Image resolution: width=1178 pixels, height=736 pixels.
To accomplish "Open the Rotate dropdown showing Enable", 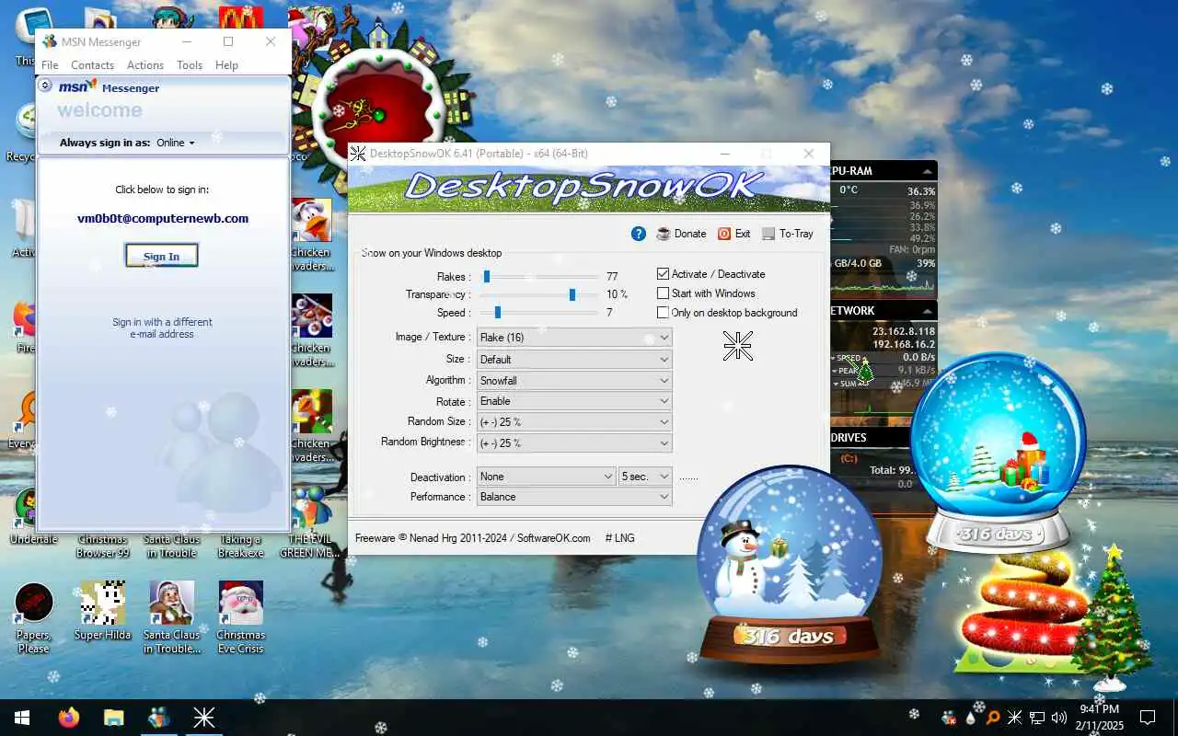I will (574, 401).
